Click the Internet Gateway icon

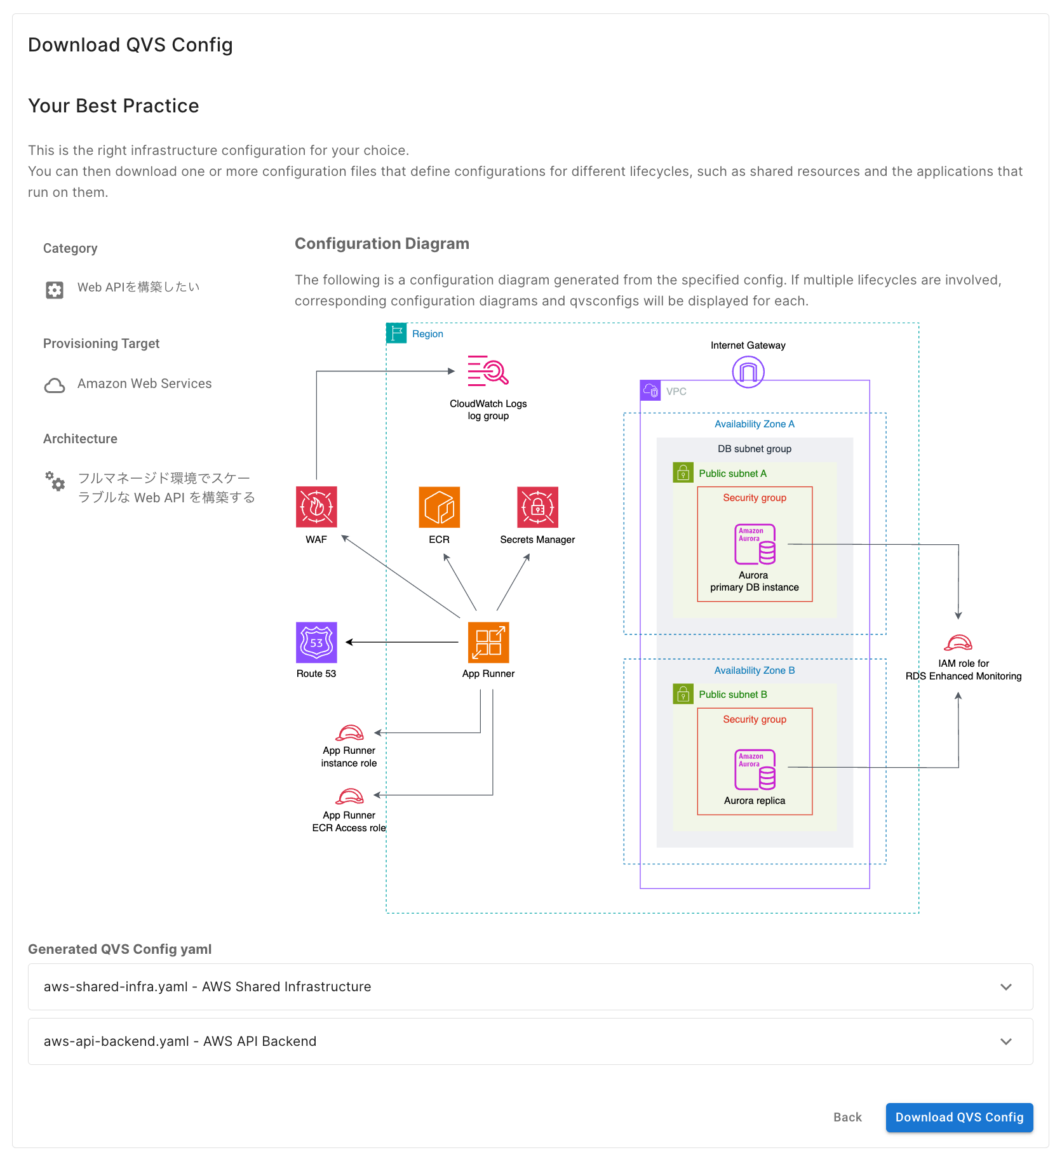click(748, 371)
